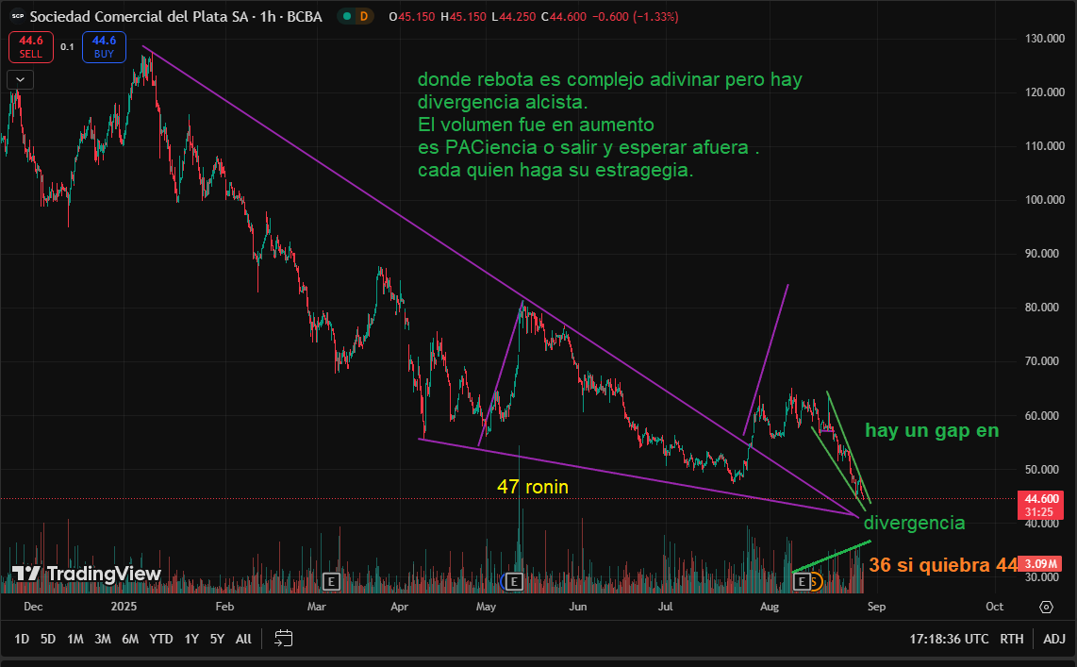Click the green market status dot

(347, 16)
